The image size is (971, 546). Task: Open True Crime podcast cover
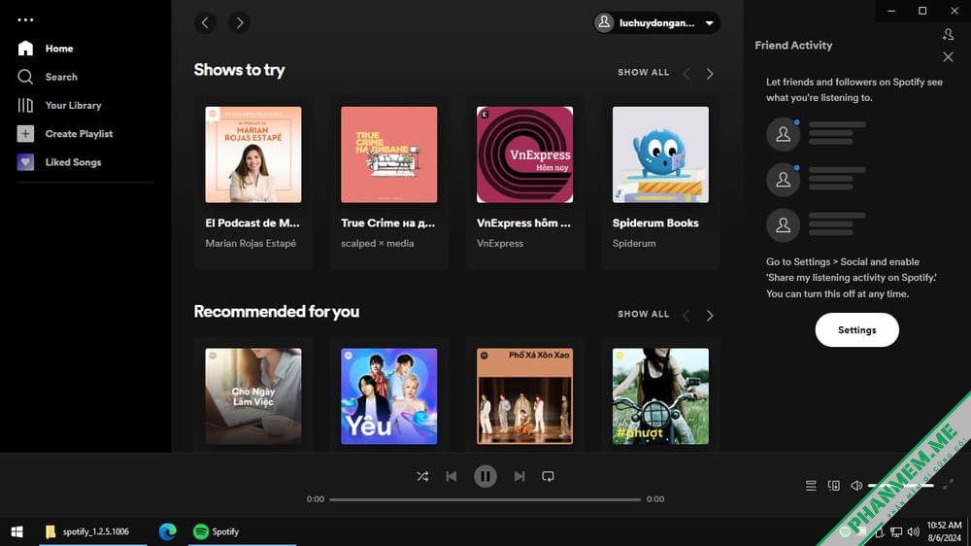389,154
